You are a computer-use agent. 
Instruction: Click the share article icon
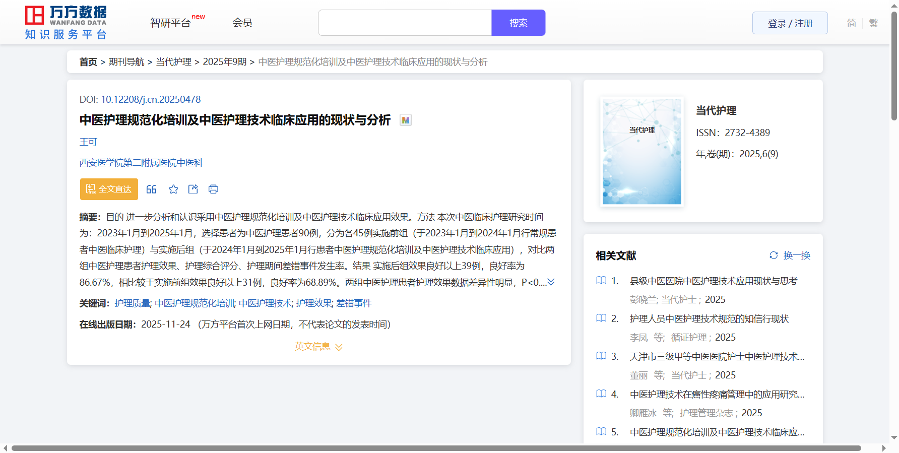pos(193,189)
